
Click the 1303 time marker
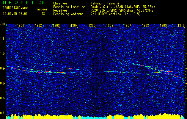click(56, 25)
